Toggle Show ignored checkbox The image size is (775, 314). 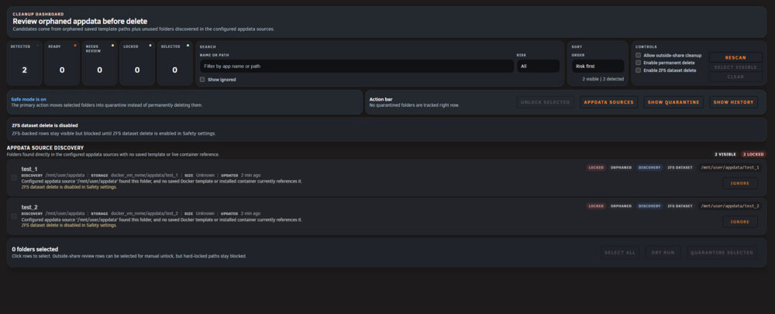pyautogui.click(x=202, y=80)
